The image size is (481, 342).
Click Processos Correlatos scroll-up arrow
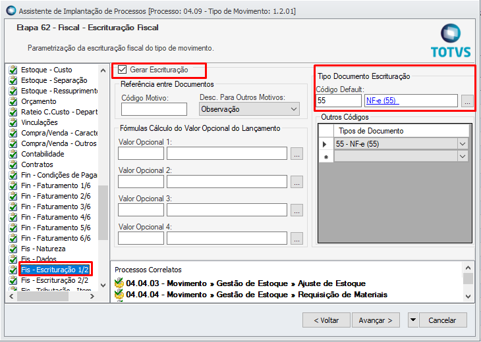click(x=468, y=268)
